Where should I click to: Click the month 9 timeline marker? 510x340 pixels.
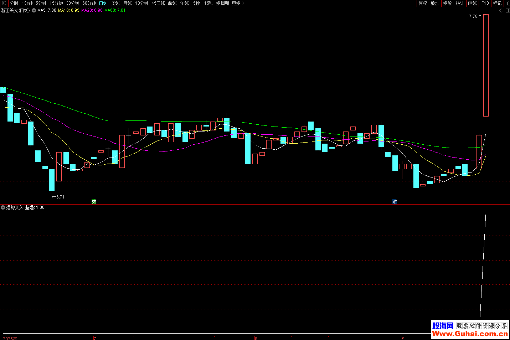(x=403, y=338)
